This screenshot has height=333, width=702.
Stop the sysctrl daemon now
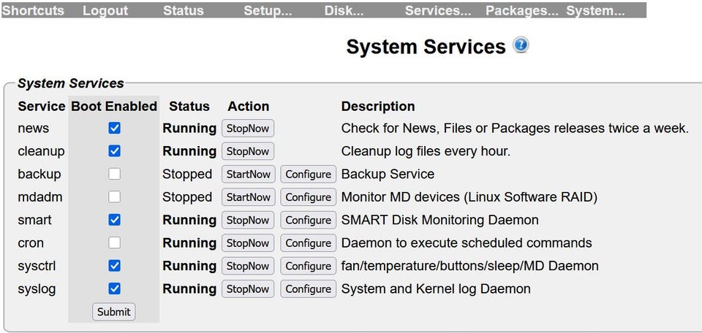[248, 267]
